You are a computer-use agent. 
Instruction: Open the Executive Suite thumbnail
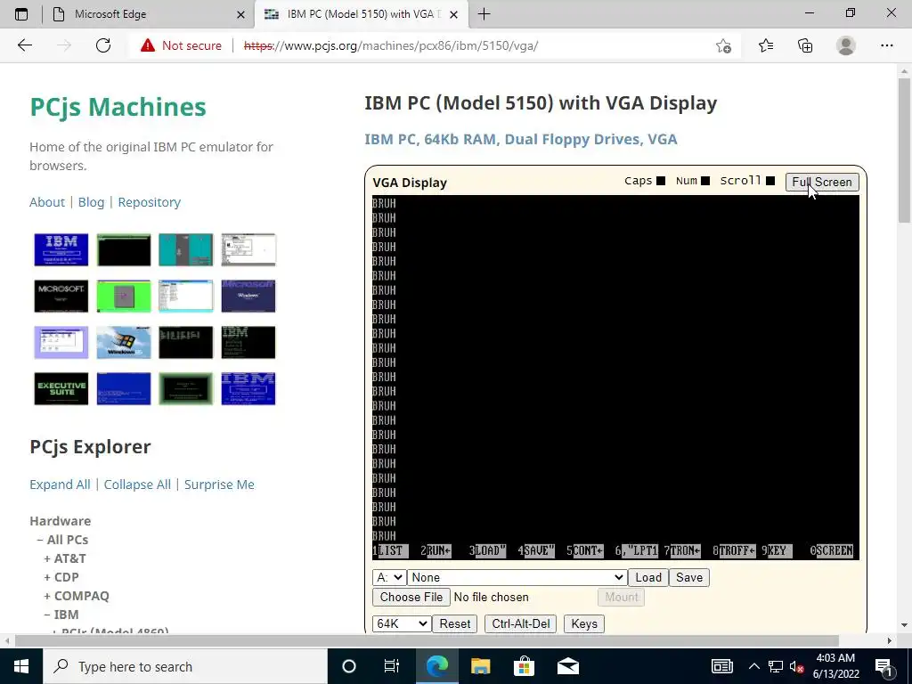coord(61,388)
